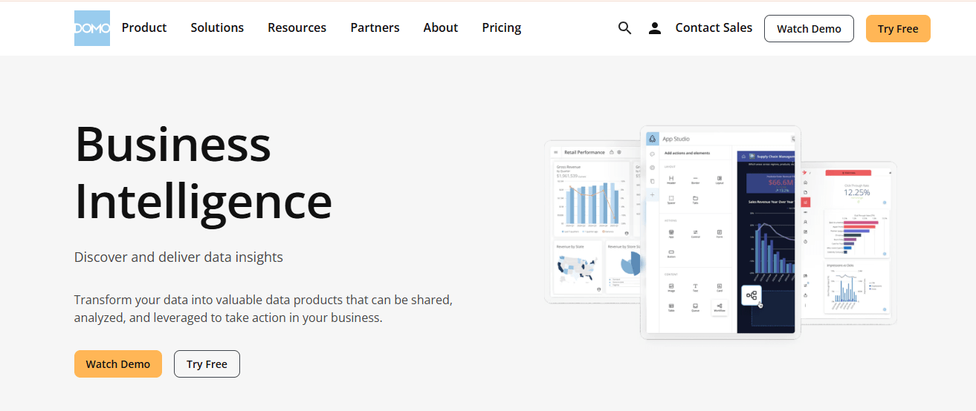This screenshot has height=411, width=976.
Task: Click the App Studio rocket icon
Action: (x=652, y=139)
